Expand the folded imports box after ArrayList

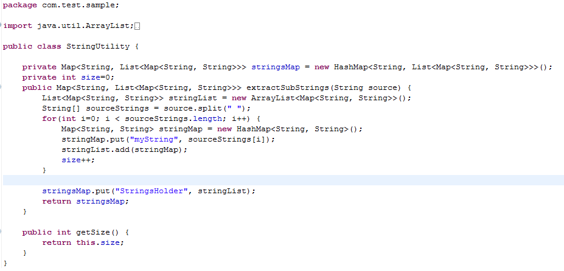click(x=137, y=26)
